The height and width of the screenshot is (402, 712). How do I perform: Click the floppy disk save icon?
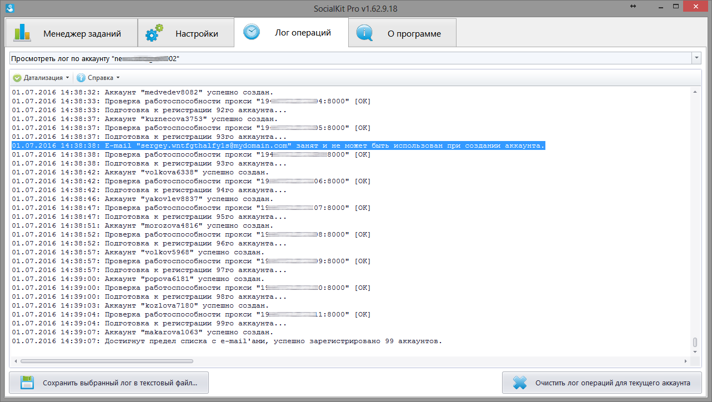pyautogui.click(x=28, y=383)
